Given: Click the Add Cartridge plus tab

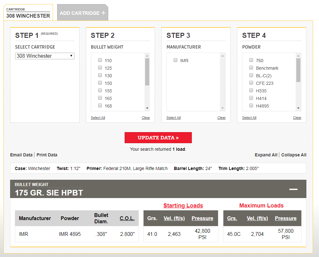Looking at the screenshot, I should click(83, 13).
